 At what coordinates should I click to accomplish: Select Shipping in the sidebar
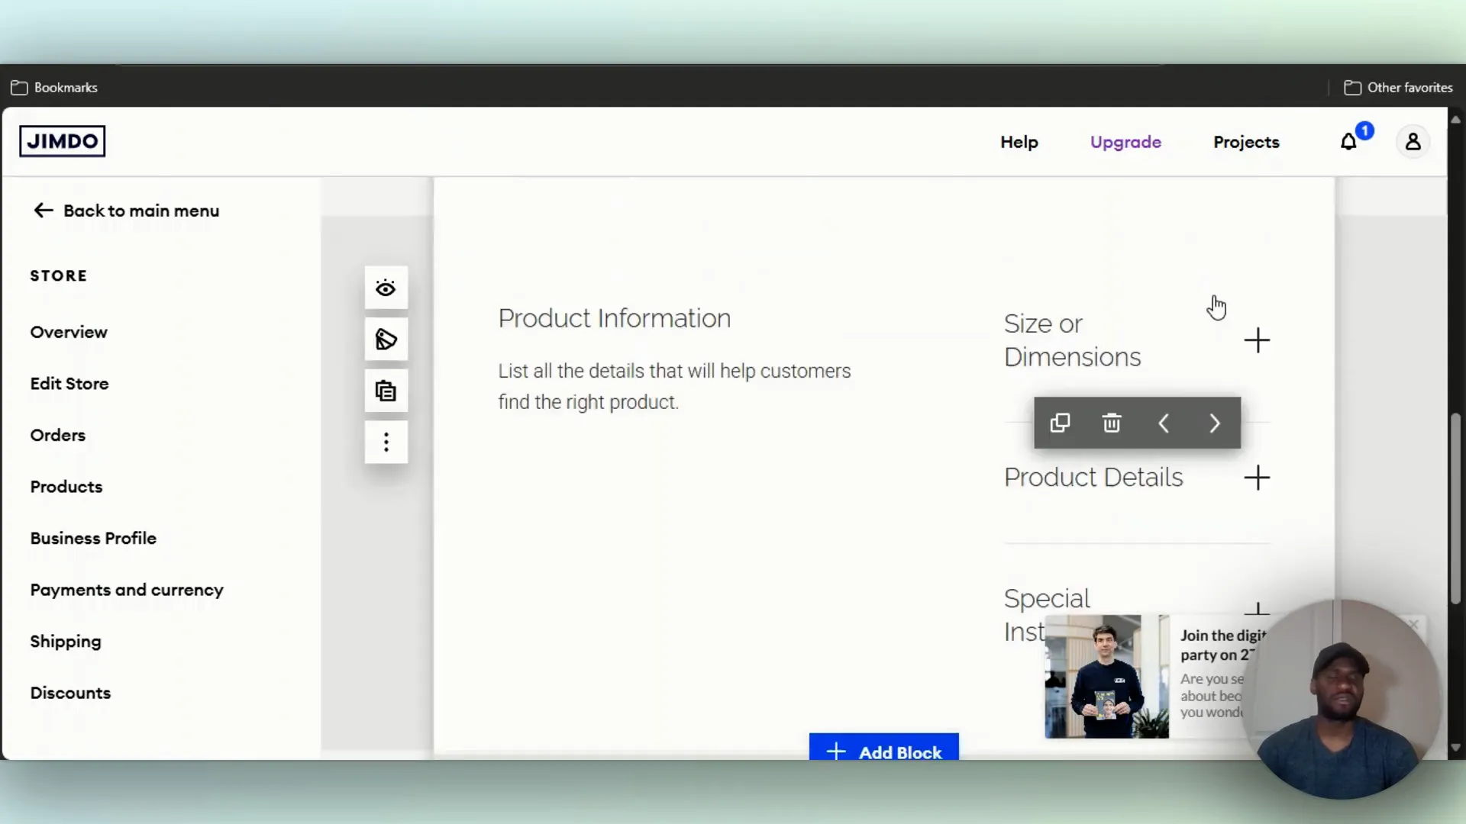pyautogui.click(x=66, y=642)
